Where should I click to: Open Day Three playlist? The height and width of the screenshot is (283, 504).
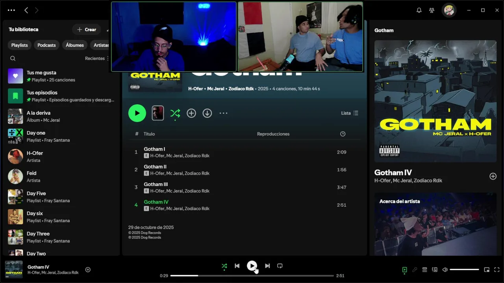click(x=61, y=237)
